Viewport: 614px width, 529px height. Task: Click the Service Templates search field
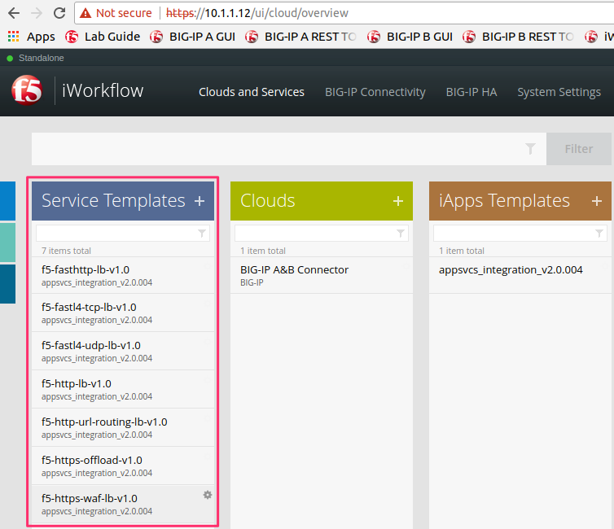(123, 234)
